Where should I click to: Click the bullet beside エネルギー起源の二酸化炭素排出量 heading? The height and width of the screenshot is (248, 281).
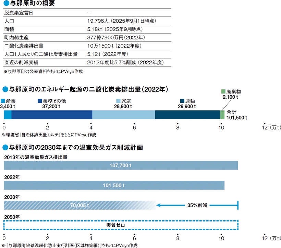[x=4, y=89]
